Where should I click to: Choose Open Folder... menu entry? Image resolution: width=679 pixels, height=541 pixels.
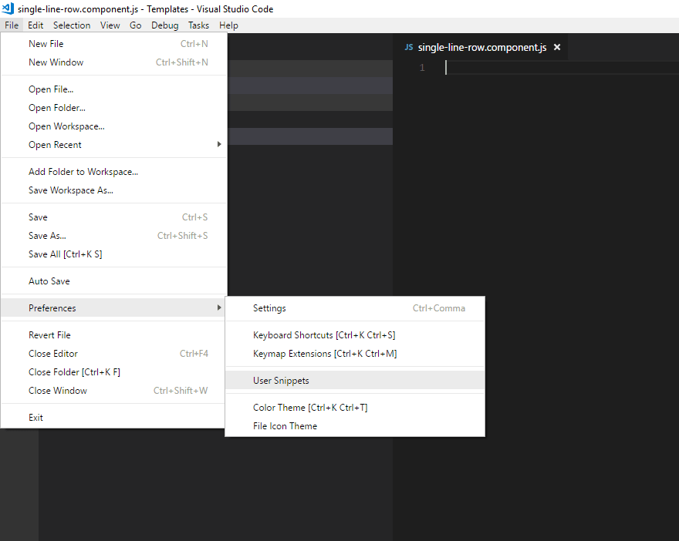tap(57, 108)
